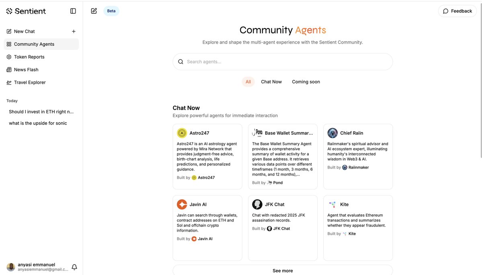Click the plus icon beside New Chat
Image resolution: width=482 pixels, height=275 pixels.
click(74, 31)
